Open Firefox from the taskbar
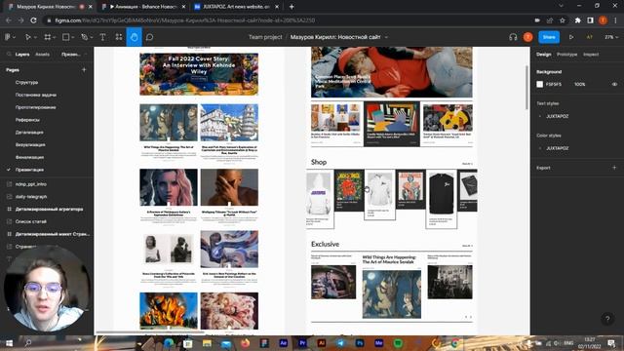Viewport: 624px width, 351px height. tap(245, 342)
